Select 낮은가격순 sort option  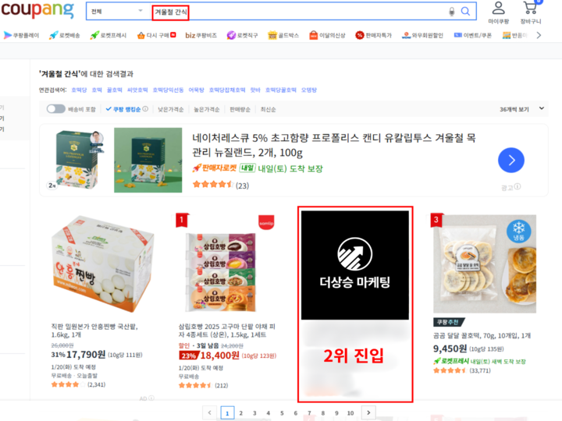tap(171, 110)
